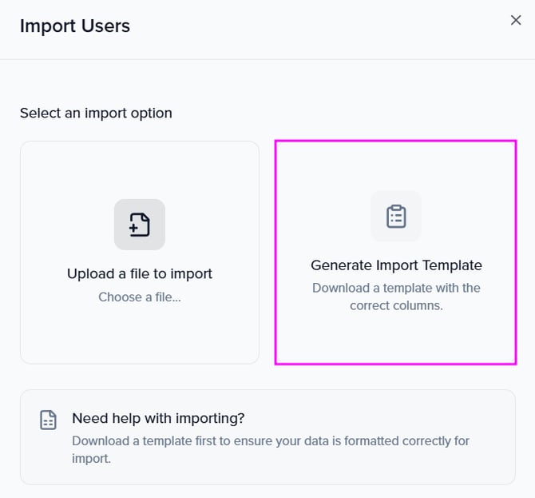Click 'Download a template with the correct columns' text
This screenshot has width=535, height=498.
(396, 296)
